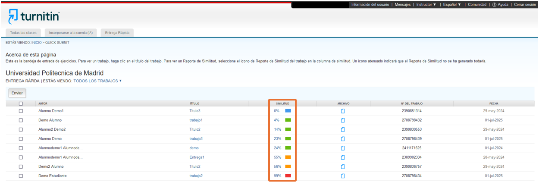The width and height of the screenshot is (539, 182).
Task: Click the Enviar button
Action: (x=17, y=93)
